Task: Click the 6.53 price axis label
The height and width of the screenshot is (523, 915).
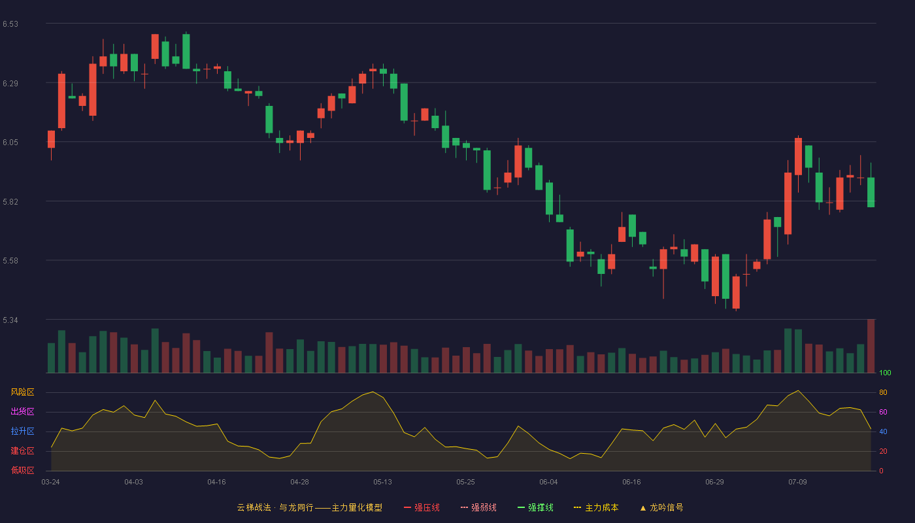Action: pyautogui.click(x=10, y=24)
